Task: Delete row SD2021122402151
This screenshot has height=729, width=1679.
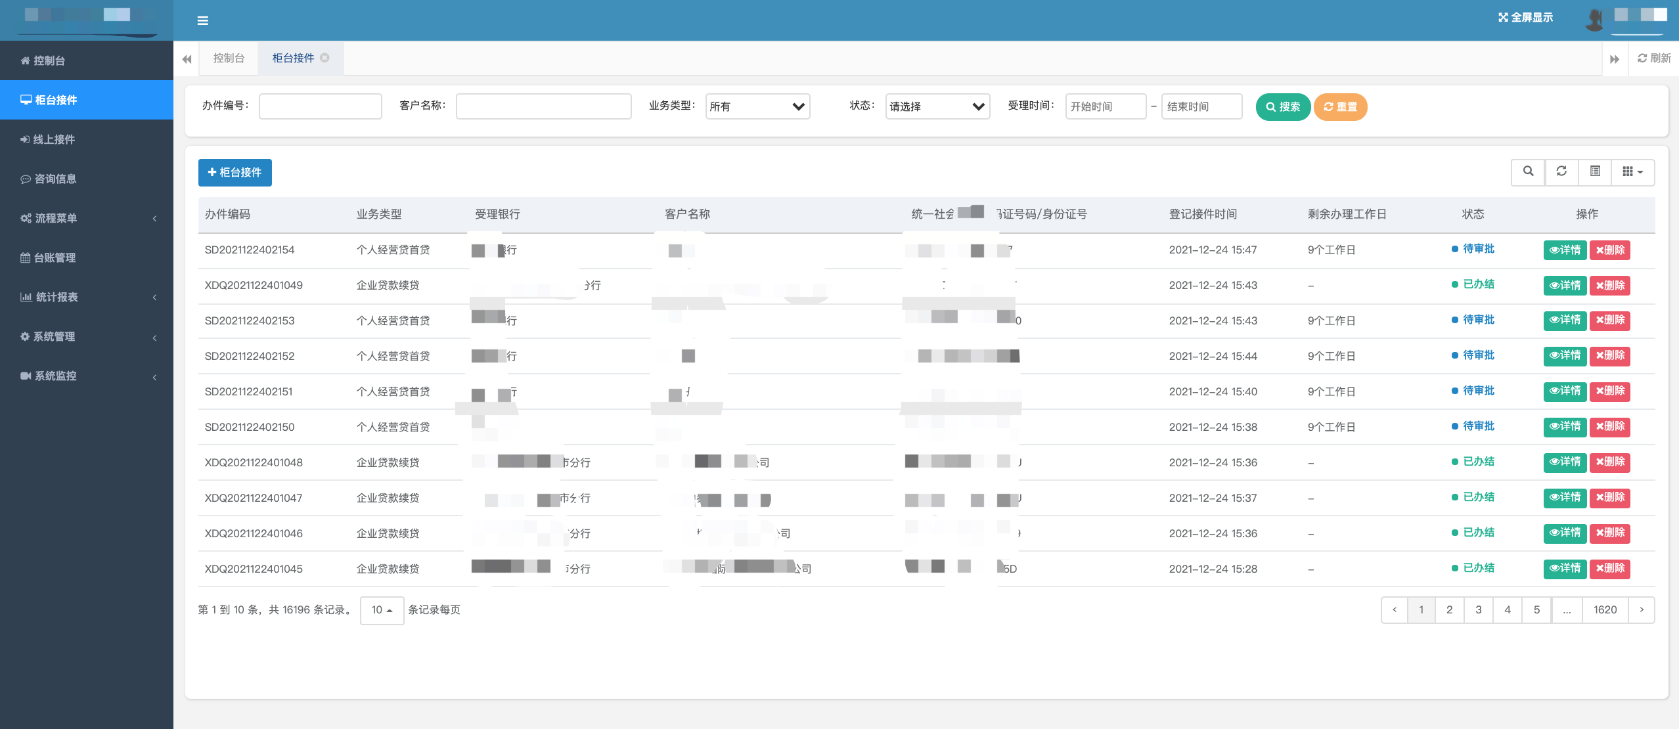Action: click(1610, 391)
